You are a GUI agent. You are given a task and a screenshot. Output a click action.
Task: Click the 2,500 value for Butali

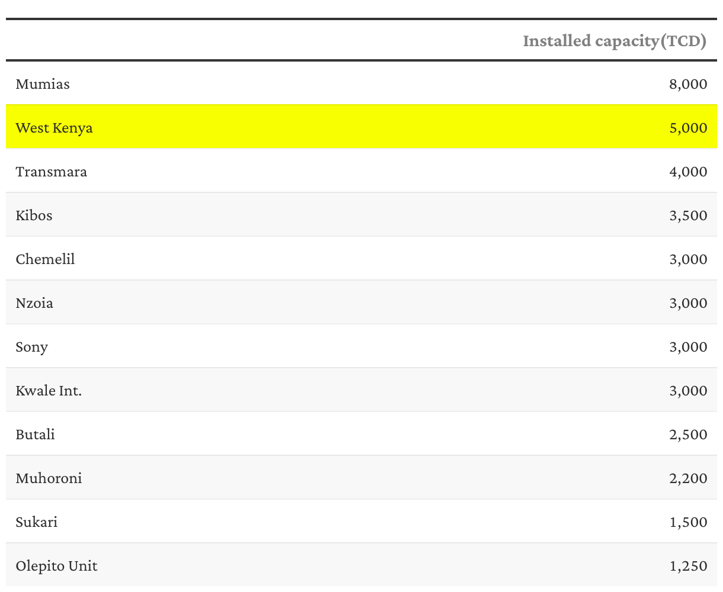coord(688,435)
